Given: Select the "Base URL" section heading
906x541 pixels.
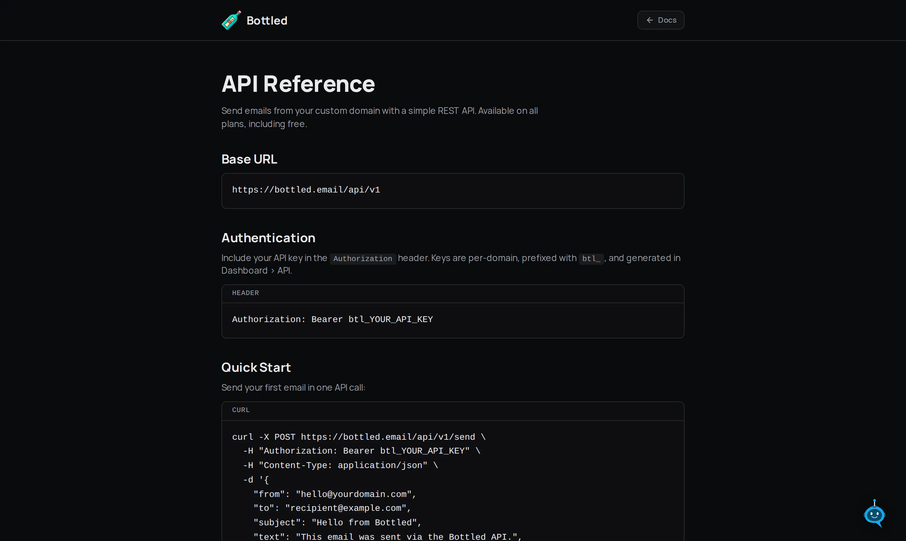Looking at the screenshot, I should pos(249,159).
